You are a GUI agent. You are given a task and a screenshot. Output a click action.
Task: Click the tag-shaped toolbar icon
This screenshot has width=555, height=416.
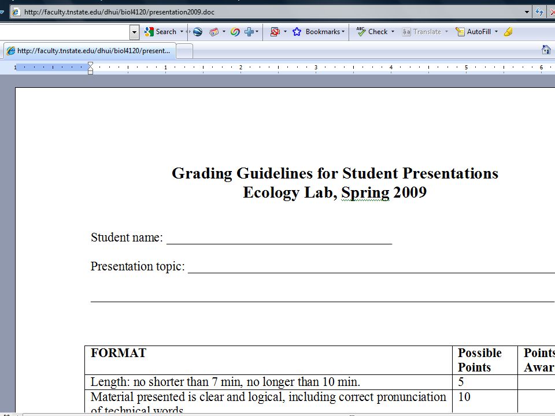point(214,32)
